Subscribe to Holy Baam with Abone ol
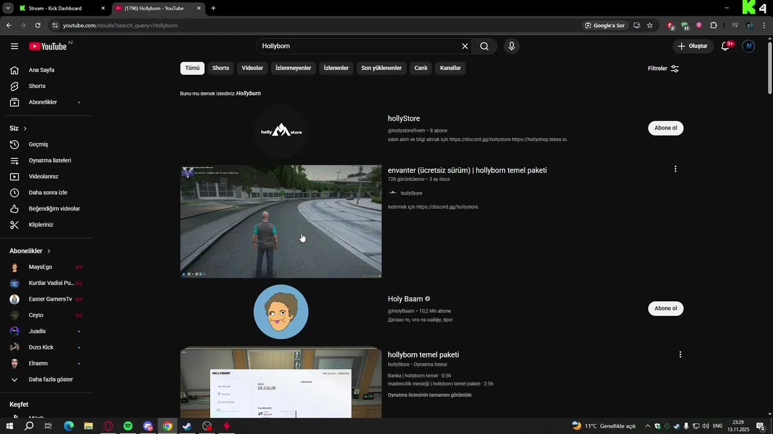The width and height of the screenshot is (773, 434). 666,308
